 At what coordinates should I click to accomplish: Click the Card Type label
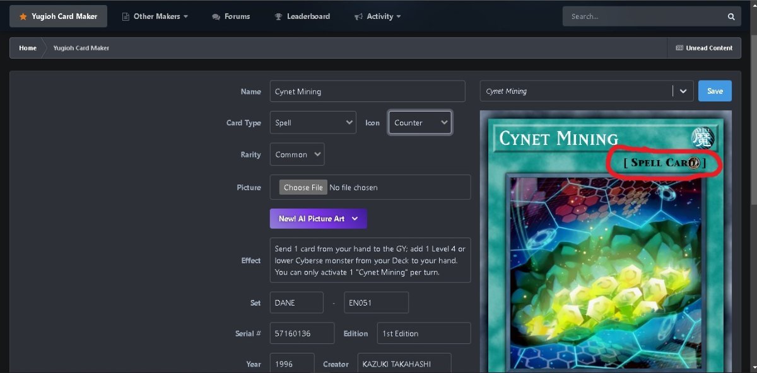tap(244, 123)
